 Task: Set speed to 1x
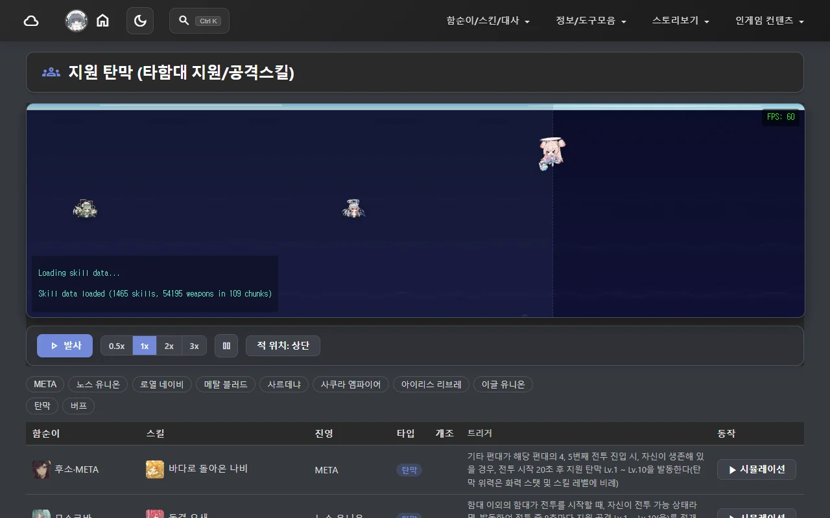145,346
